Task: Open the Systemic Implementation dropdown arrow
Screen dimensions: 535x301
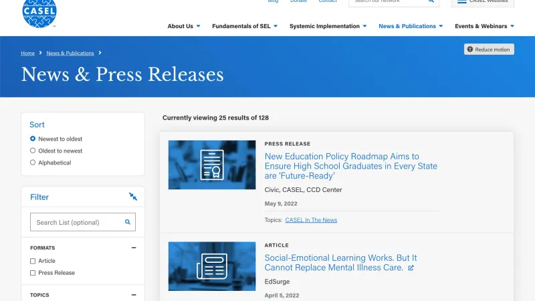Action: [x=364, y=26]
